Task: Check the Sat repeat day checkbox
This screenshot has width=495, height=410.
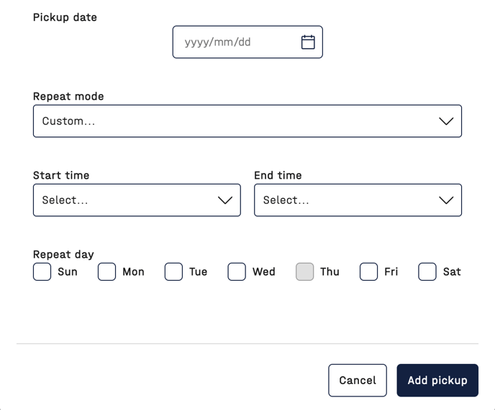Action: (427, 271)
